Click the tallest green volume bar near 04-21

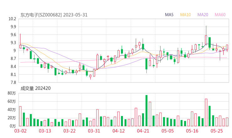146,111
